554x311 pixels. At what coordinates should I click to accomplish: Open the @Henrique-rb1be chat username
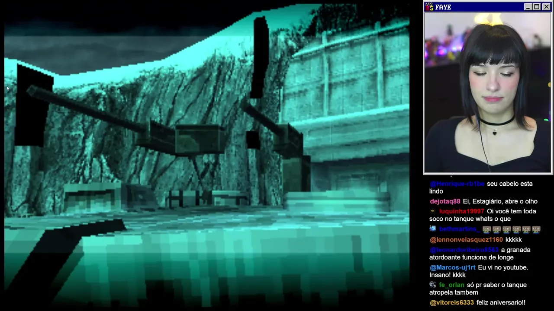(x=457, y=184)
